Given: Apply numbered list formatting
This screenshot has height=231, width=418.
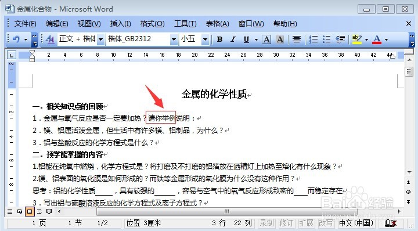Looking at the screenshot, I should (x=313, y=39).
